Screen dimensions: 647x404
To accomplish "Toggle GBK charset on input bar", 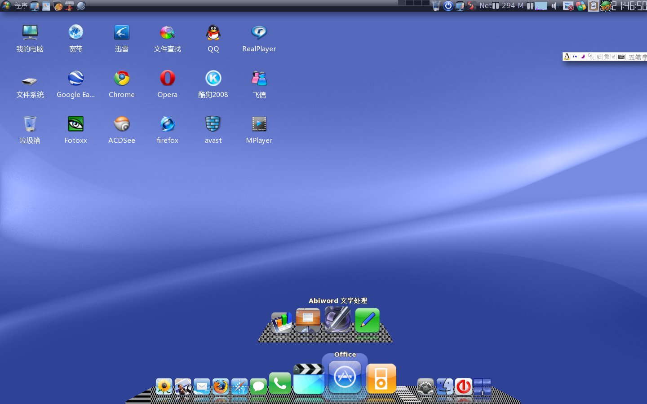I will tap(591, 57).
